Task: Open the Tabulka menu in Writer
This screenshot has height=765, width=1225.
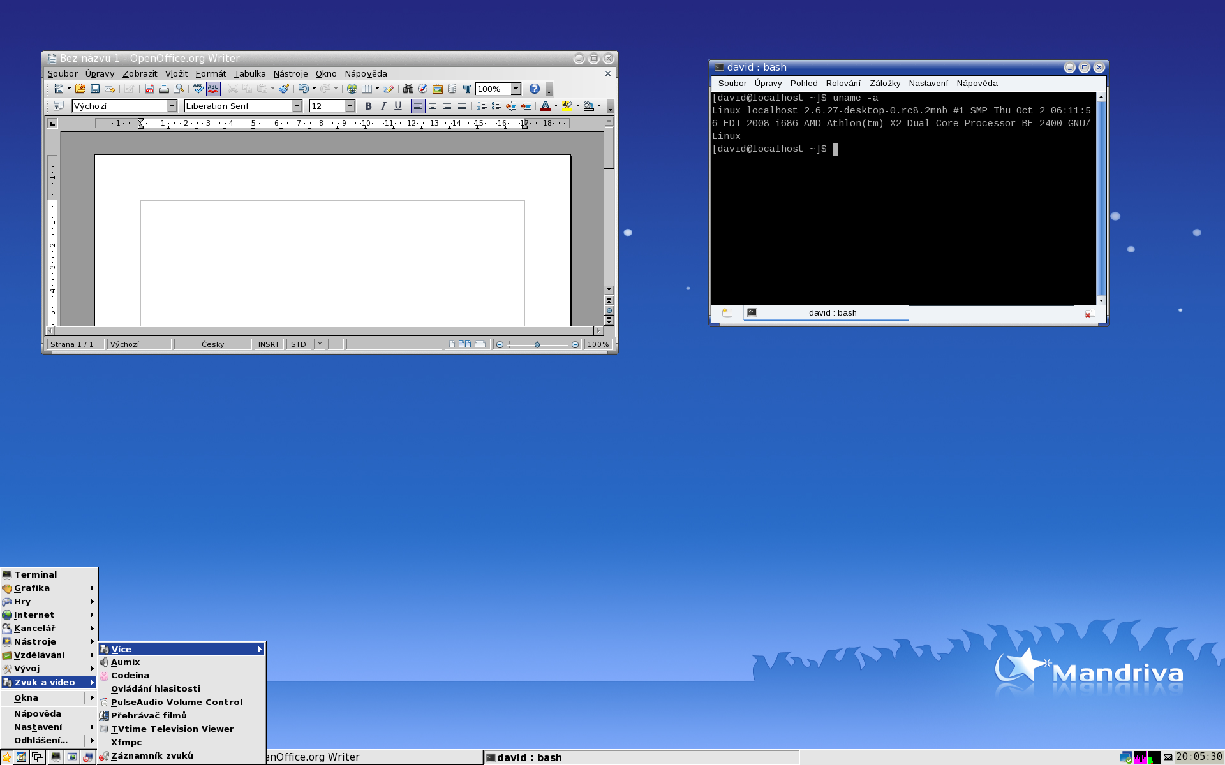Action: pyautogui.click(x=249, y=73)
